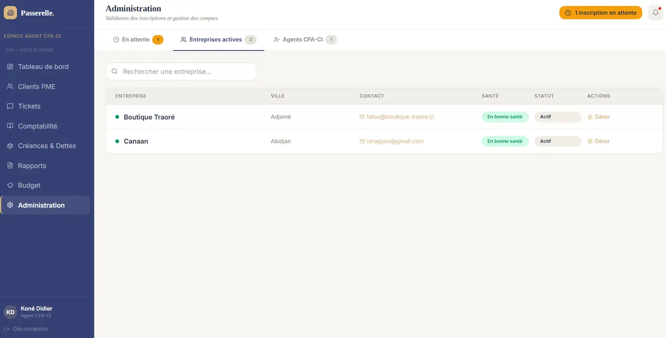Focus the 'Rechercher une entreprise' search field
This screenshot has height=338, width=666.
[181, 71]
